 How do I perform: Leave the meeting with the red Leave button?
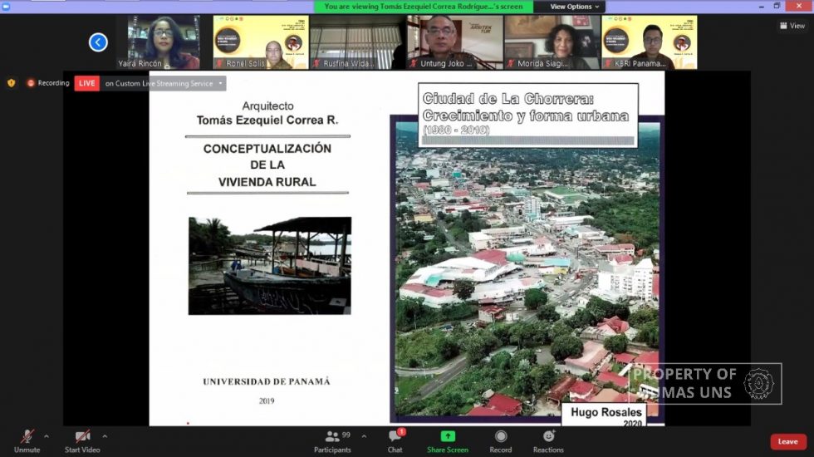pos(788,441)
